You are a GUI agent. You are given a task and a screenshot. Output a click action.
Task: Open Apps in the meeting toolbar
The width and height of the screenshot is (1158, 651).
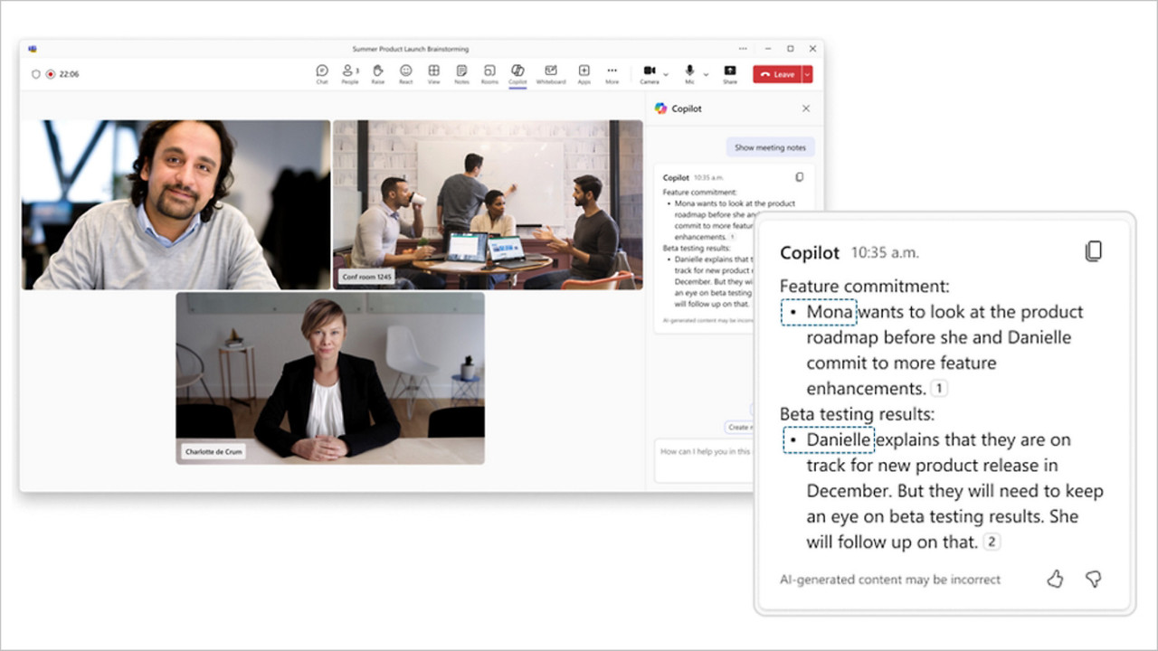coord(584,74)
